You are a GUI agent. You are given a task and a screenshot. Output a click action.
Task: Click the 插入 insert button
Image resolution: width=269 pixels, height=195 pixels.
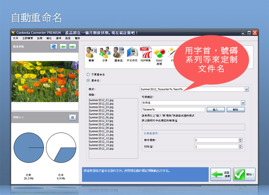216,110
